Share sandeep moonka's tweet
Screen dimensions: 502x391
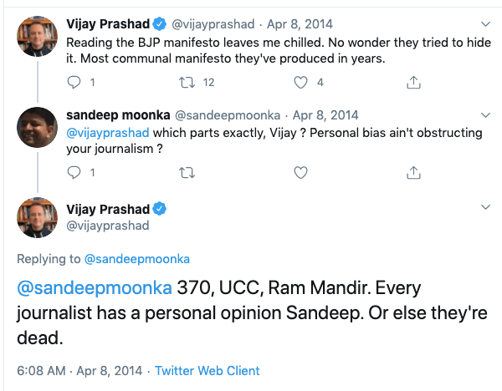pos(412,173)
